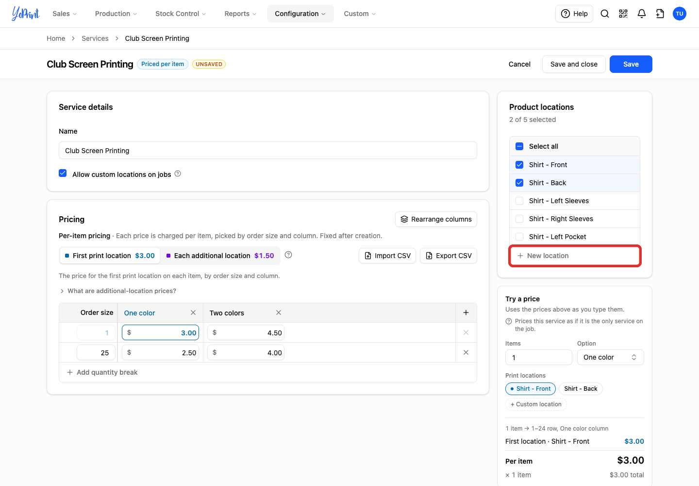Open the Custom menu
The width and height of the screenshot is (699, 486).
pos(360,14)
